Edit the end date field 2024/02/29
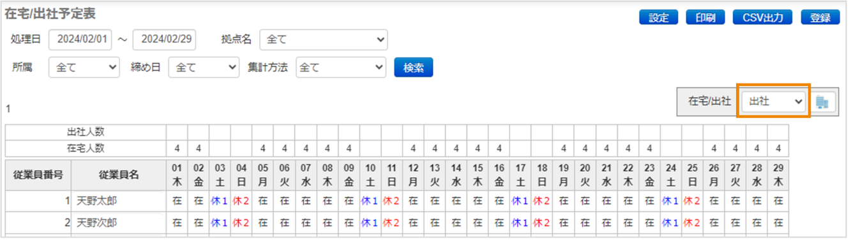The width and height of the screenshot is (851, 242). click(x=165, y=39)
